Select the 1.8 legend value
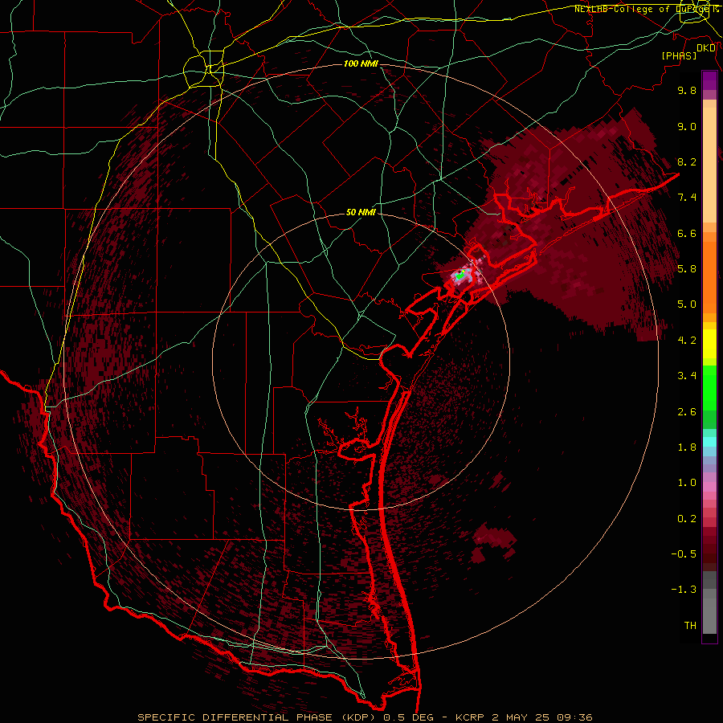The image size is (723, 723). point(687,447)
